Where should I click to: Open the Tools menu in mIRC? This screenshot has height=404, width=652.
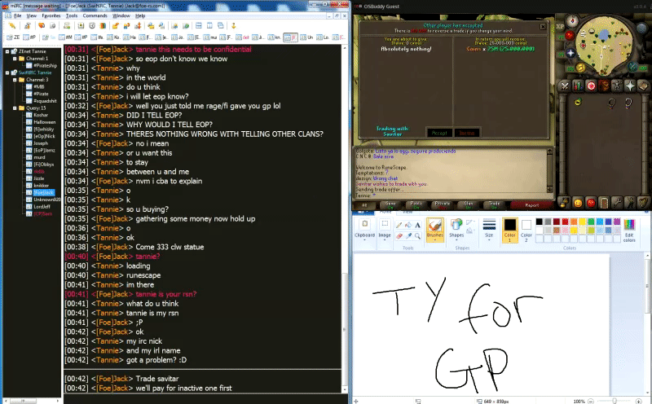click(x=72, y=15)
